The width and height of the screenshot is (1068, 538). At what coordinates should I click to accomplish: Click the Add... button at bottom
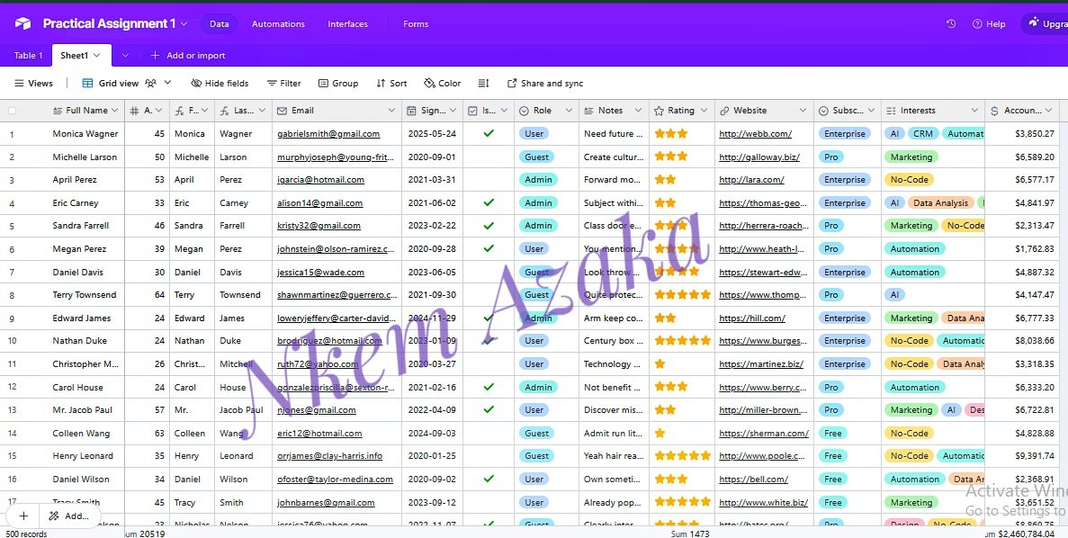(x=69, y=516)
